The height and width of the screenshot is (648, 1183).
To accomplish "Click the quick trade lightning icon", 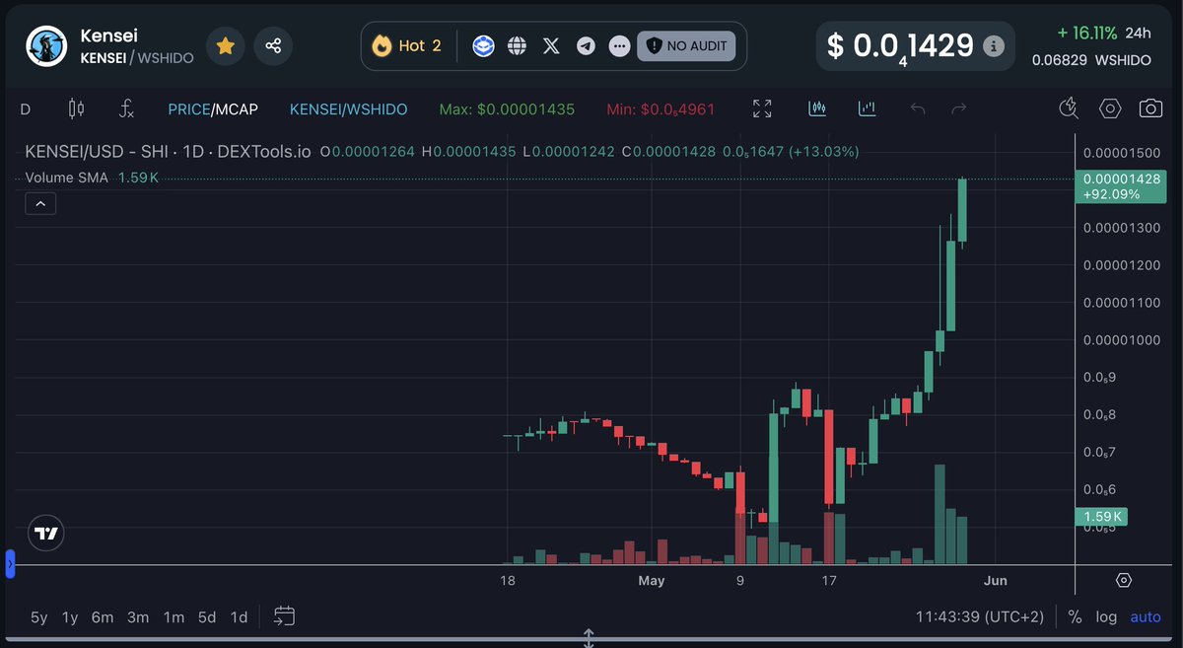I will pos(1069,108).
